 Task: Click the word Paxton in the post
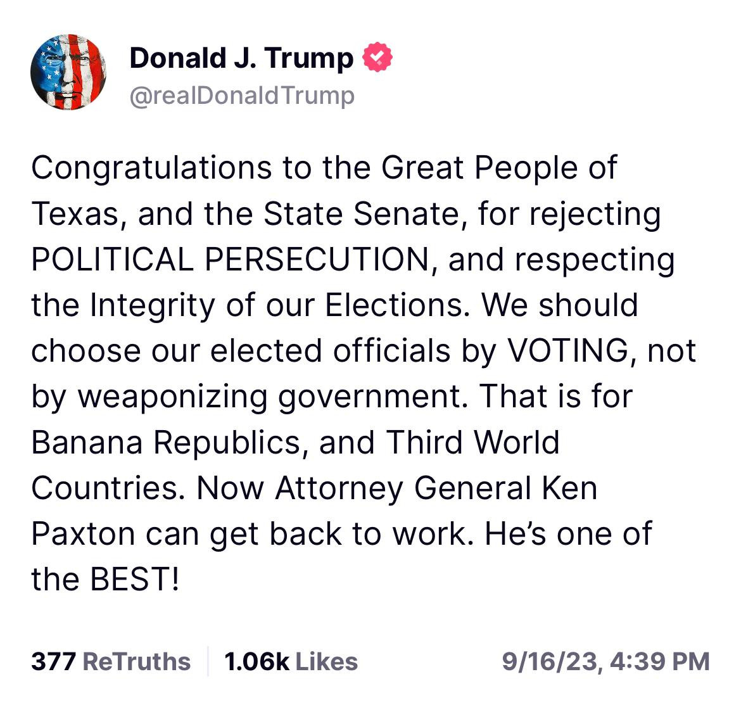[83, 534]
